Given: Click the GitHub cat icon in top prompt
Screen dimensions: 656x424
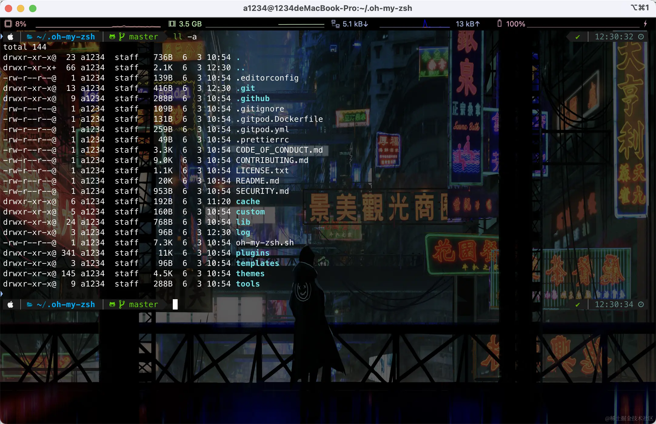Looking at the screenshot, I should tap(112, 37).
